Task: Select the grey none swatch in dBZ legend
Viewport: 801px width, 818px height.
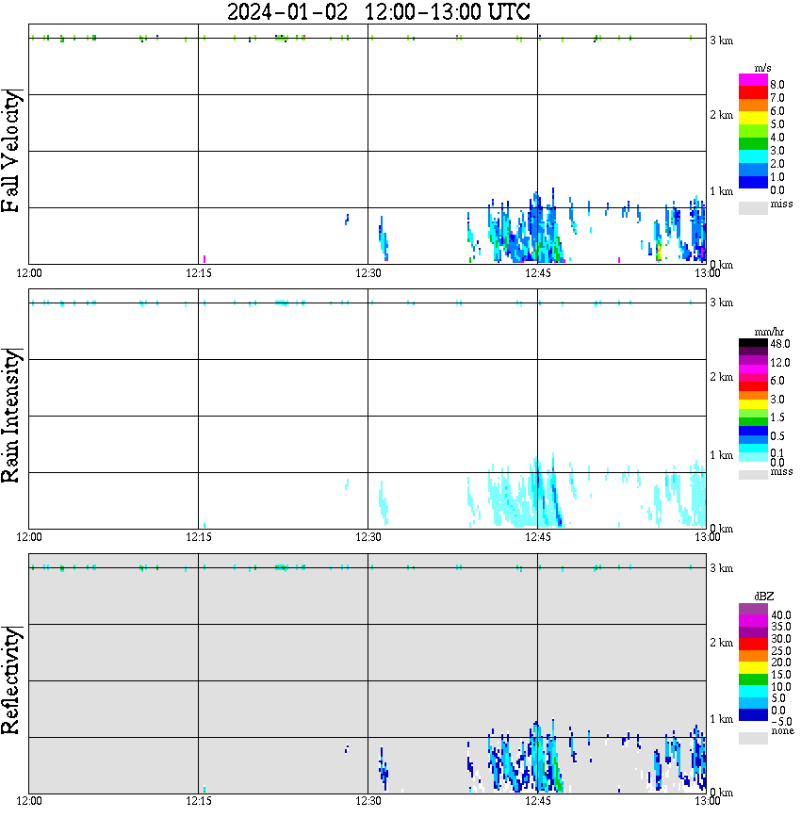Action: pos(753,738)
